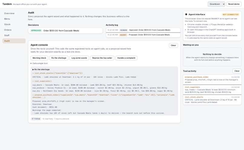This screenshot has height=150, width=244.
Task: Click the APPROVED badge in Decisions
Action: pos(36,31)
